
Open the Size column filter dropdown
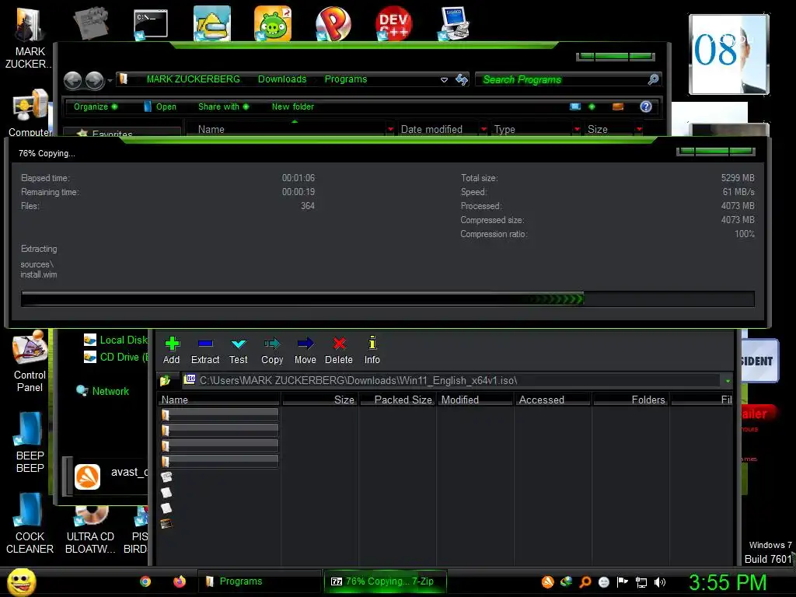tap(639, 130)
